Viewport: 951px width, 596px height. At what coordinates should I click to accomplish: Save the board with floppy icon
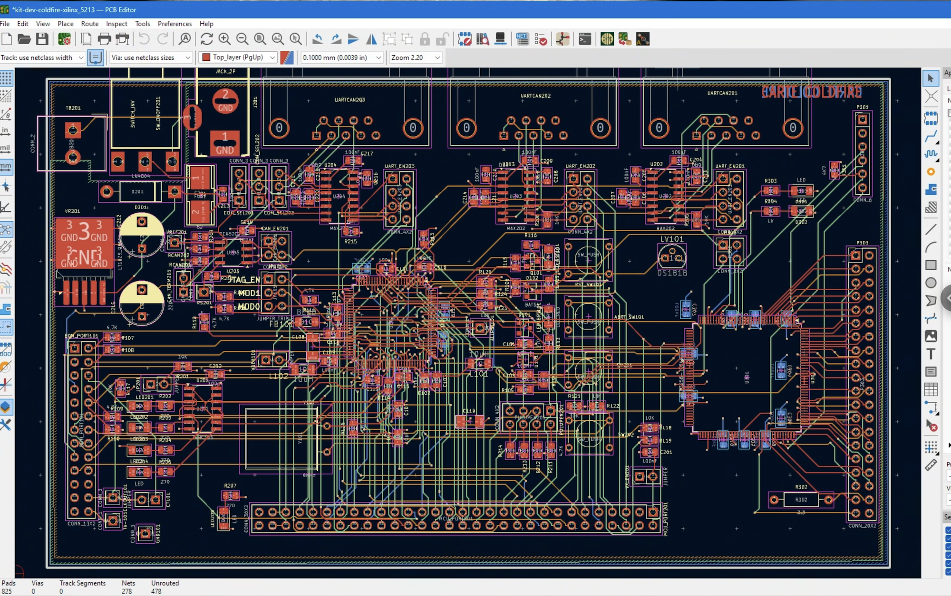tap(42, 39)
